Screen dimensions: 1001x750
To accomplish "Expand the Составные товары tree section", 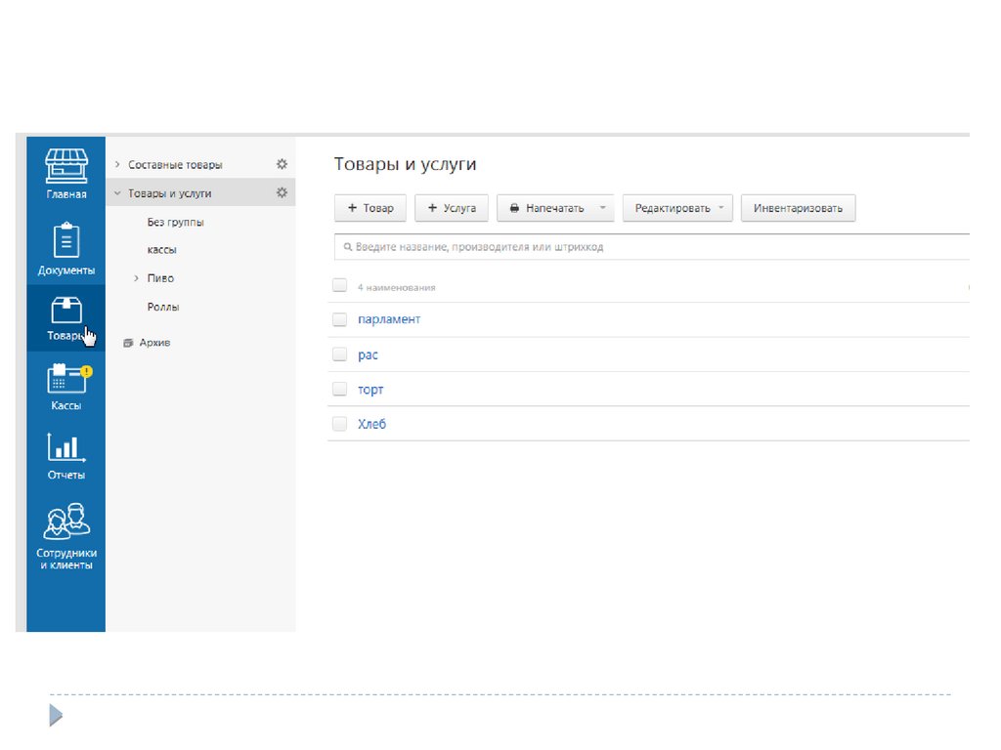I will [117, 165].
